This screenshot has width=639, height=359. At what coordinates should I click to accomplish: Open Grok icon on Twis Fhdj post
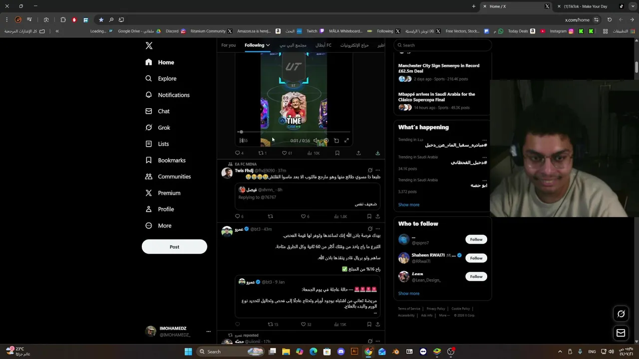point(370,170)
